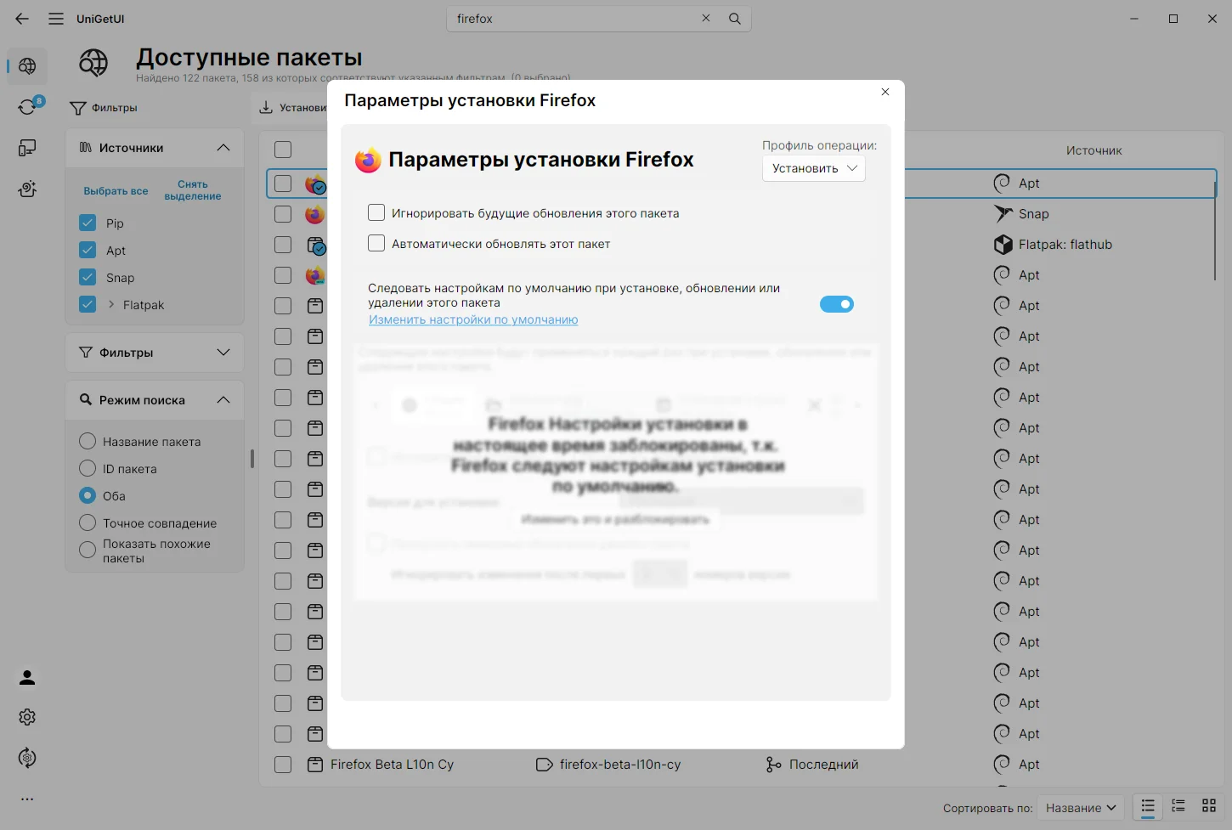Open package bundles sidebar page
1232x830 pixels.
pos(27,189)
